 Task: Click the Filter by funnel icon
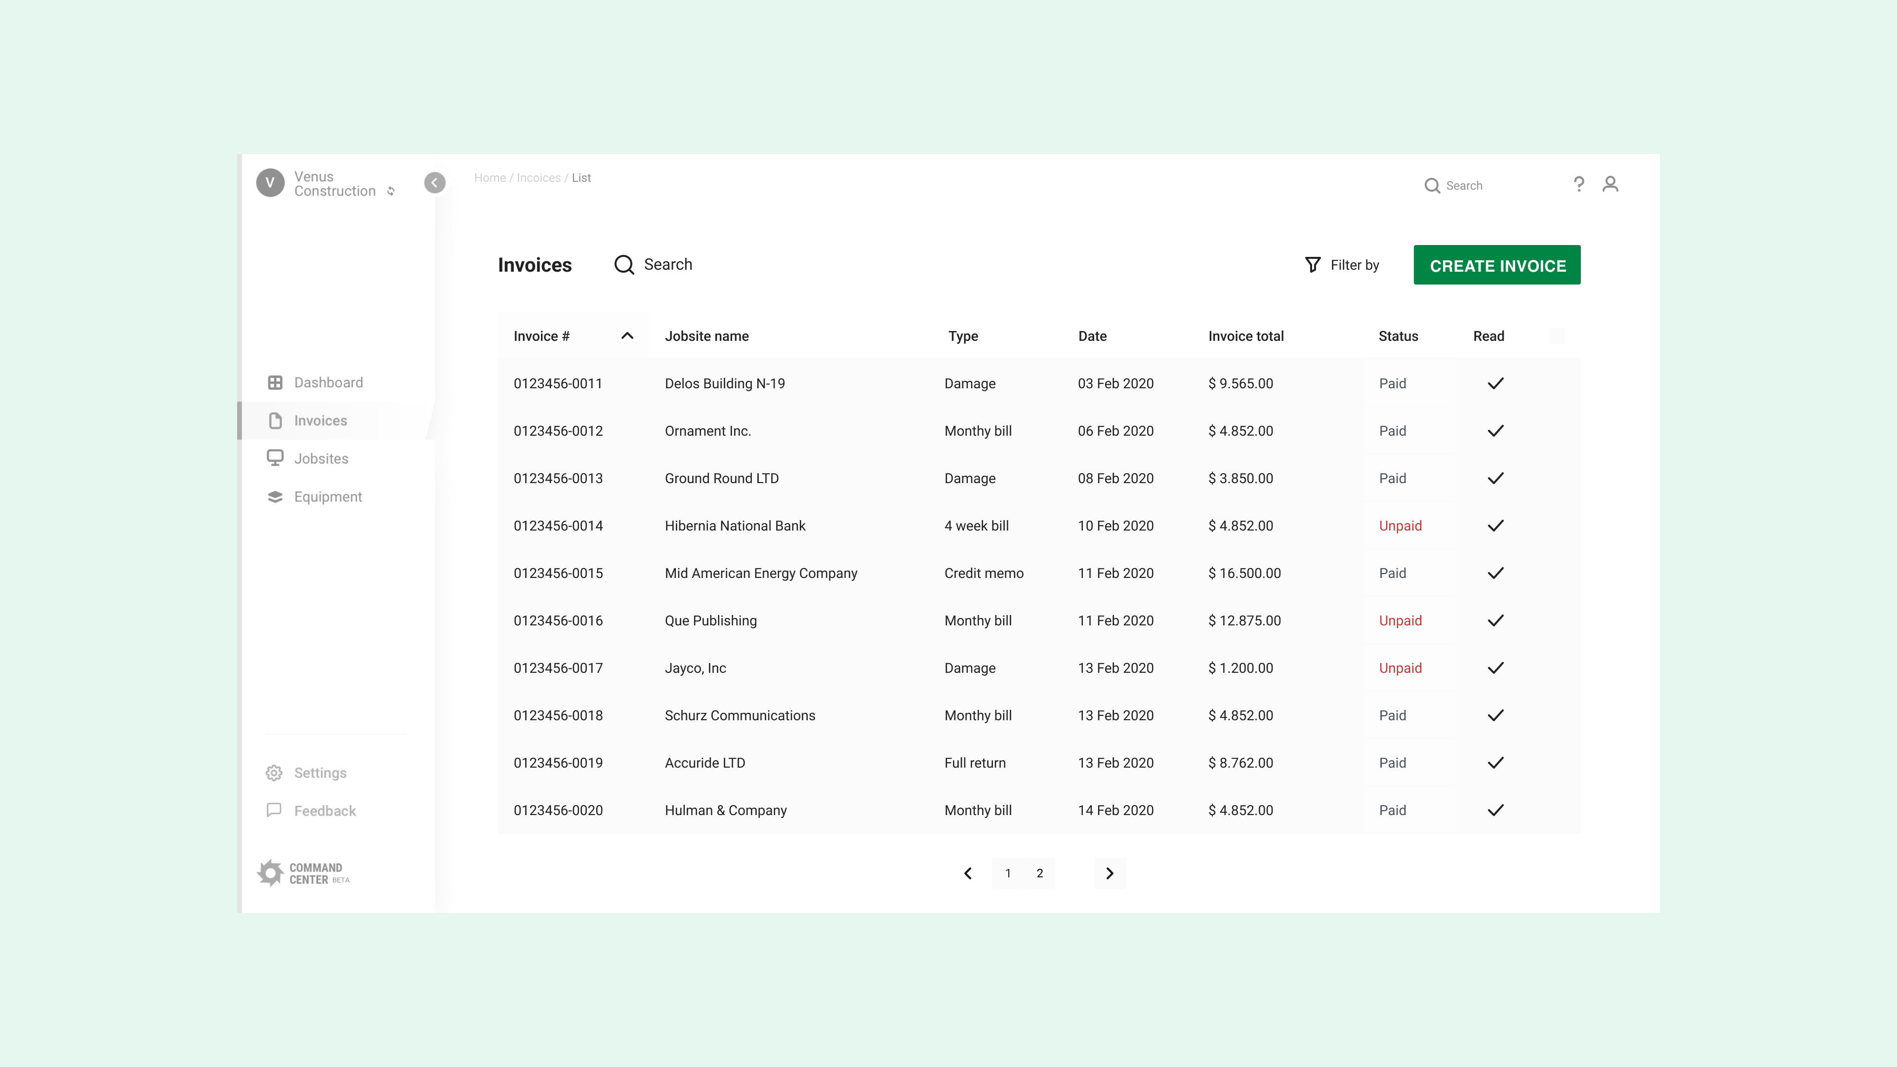point(1312,264)
